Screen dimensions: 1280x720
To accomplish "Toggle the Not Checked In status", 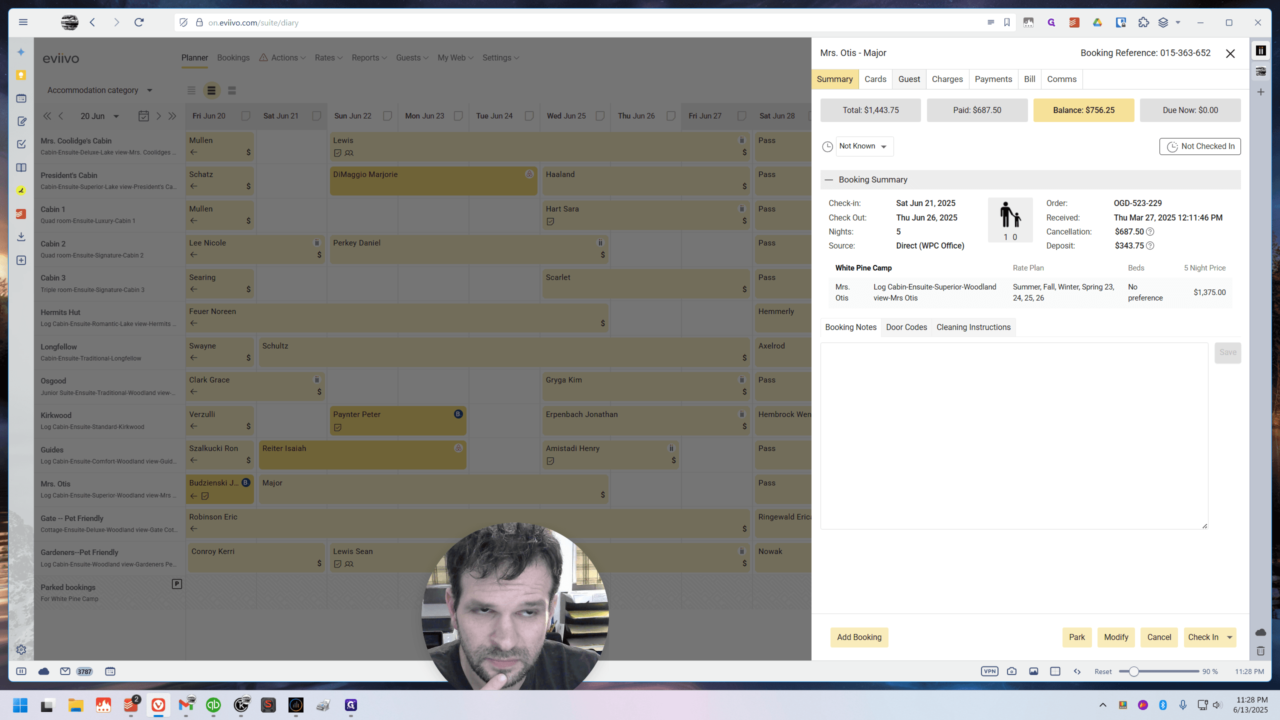I will 1200,146.
